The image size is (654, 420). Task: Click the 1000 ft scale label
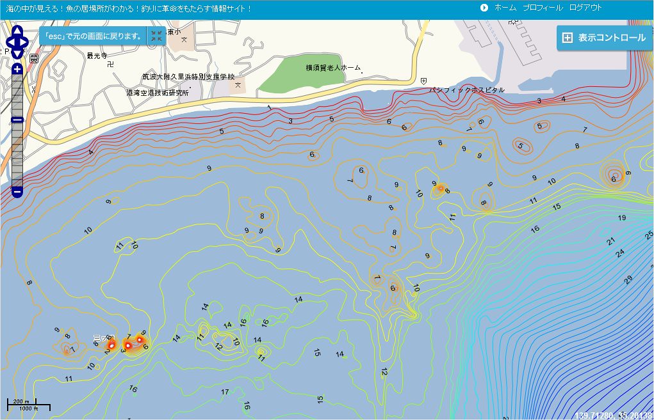(29, 408)
